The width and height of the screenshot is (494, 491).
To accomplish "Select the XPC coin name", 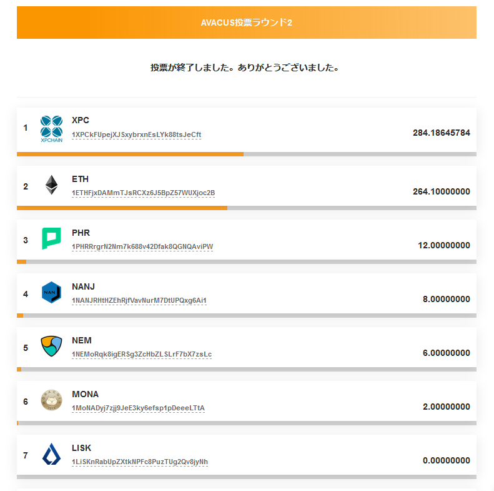I will click(x=81, y=120).
